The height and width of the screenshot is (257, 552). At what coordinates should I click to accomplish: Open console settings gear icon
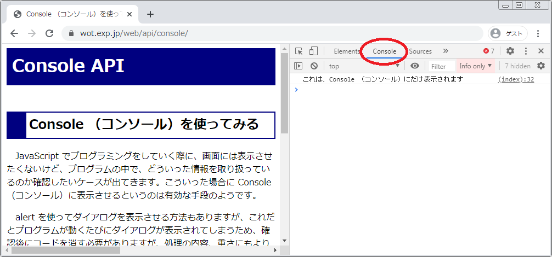click(x=540, y=66)
